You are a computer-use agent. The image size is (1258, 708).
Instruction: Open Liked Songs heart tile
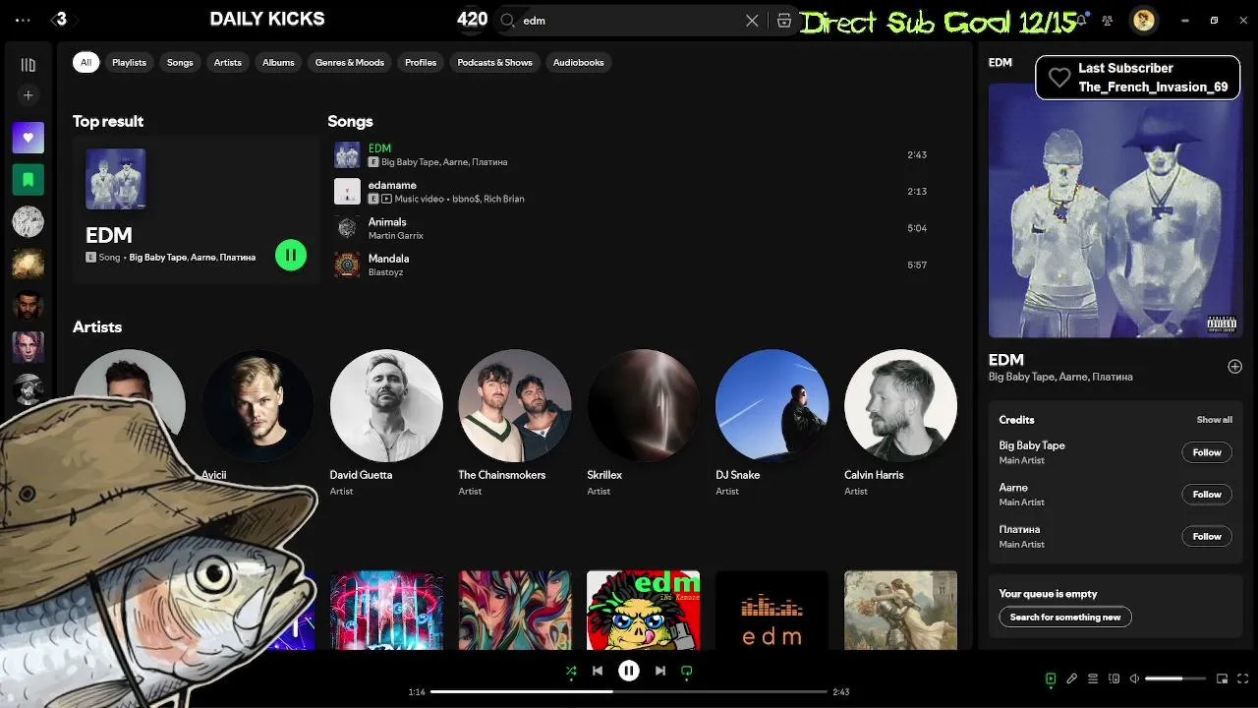coord(28,138)
